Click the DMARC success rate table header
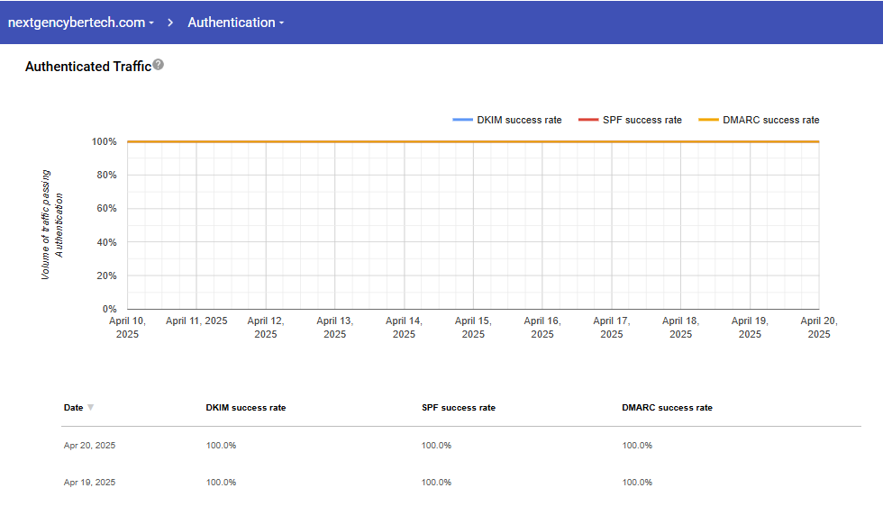 667,408
